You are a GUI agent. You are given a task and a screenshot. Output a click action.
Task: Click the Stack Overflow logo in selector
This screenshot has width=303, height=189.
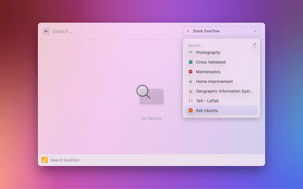click(x=188, y=31)
